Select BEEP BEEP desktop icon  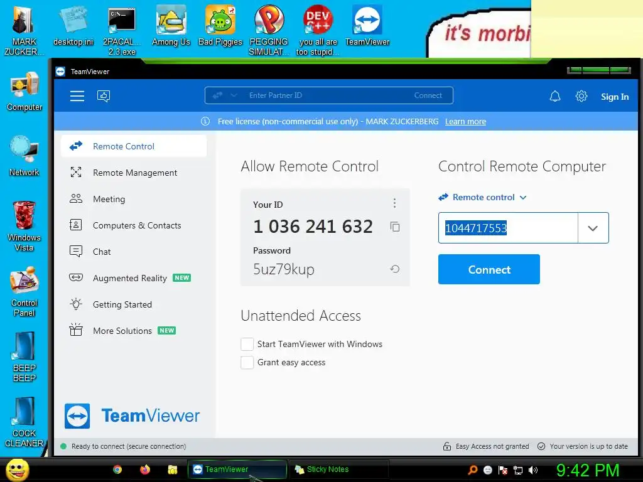click(24, 356)
